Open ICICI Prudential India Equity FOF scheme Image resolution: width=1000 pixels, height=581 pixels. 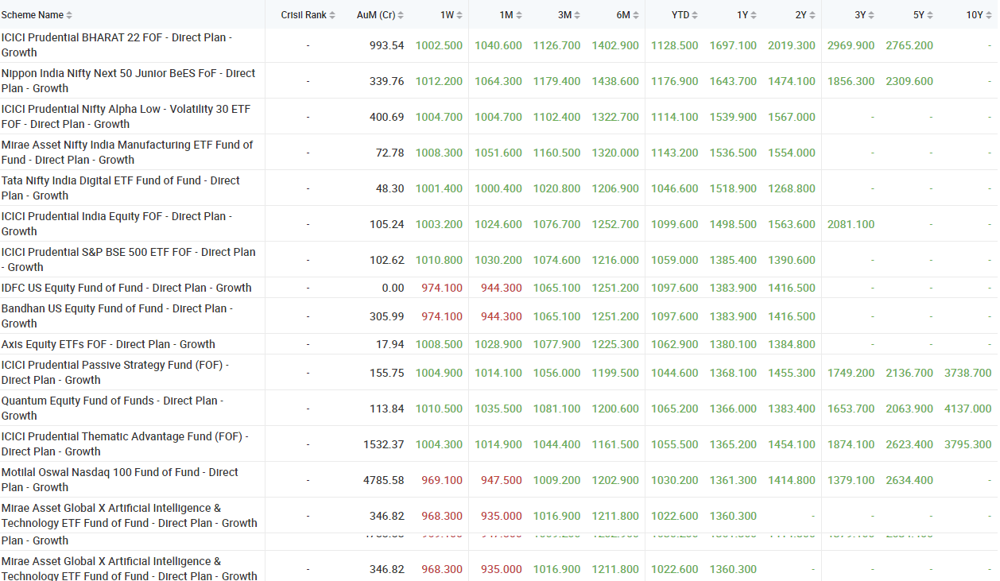click(117, 224)
